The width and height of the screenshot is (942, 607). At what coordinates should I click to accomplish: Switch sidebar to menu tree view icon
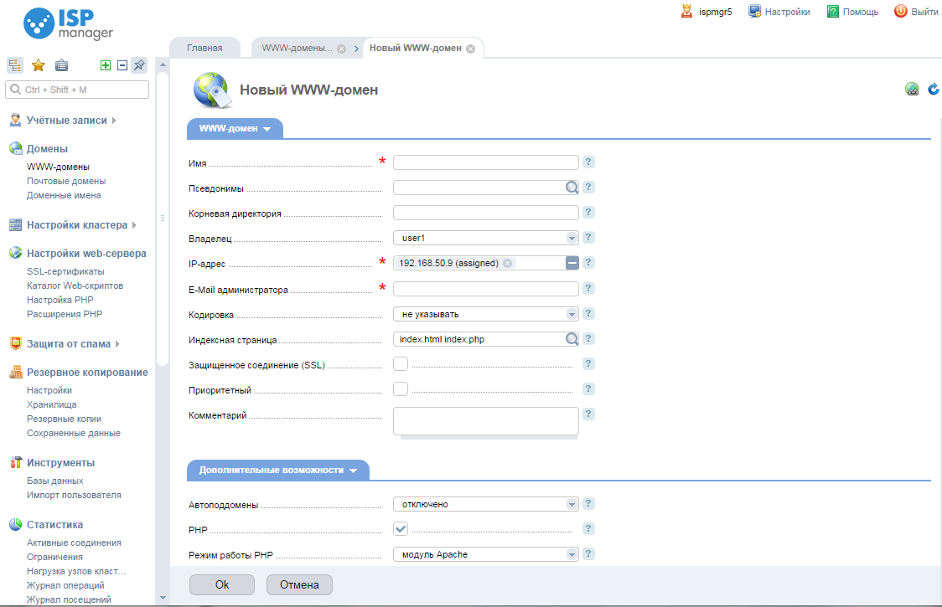14,65
